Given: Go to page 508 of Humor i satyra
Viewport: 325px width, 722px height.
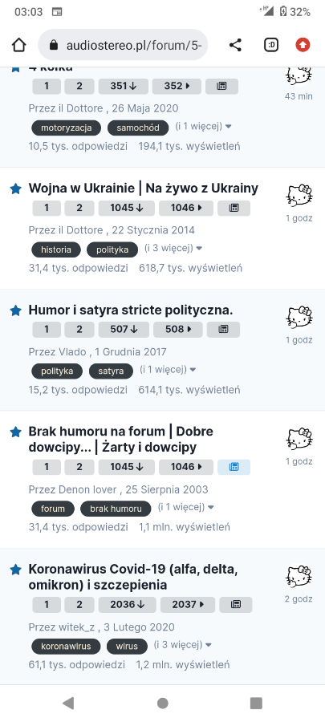Looking at the screenshot, I should (177, 330).
